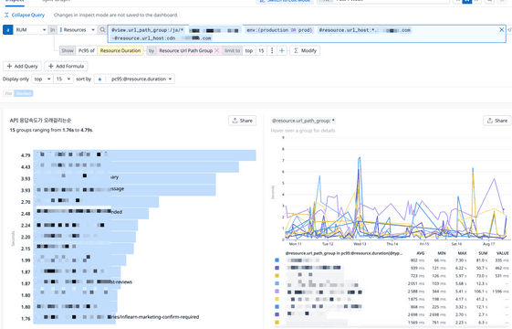Click the Add Formula button
This screenshot has width=512, height=329.
click(66, 66)
